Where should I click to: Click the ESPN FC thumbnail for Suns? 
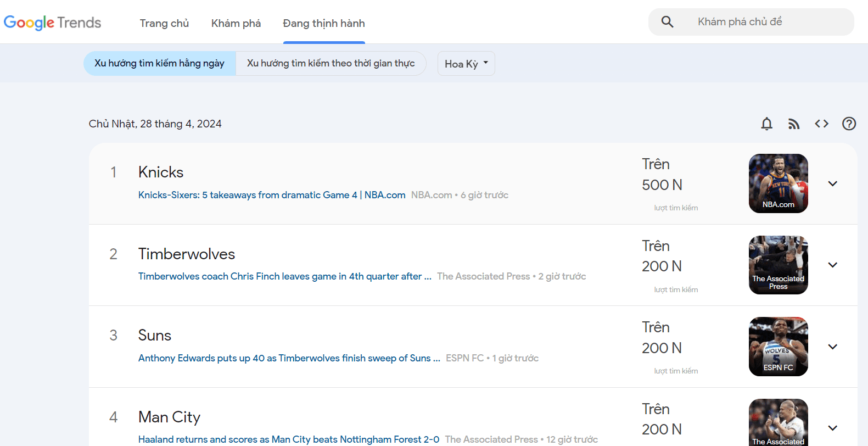coord(778,347)
